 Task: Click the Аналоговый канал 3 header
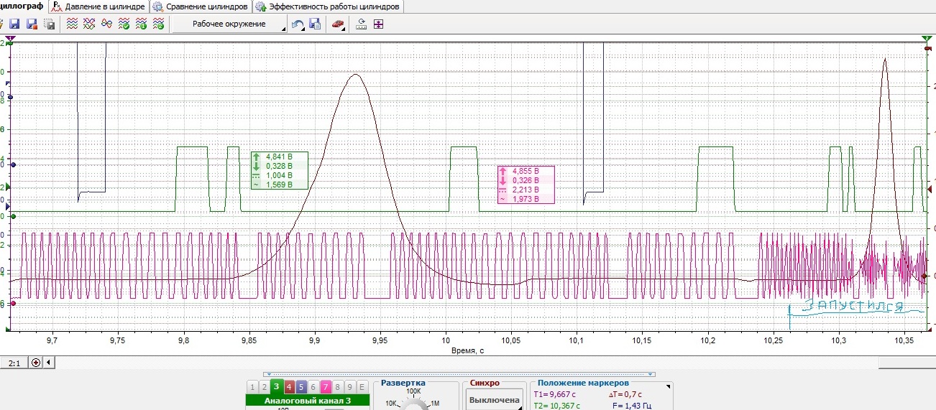pos(307,401)
